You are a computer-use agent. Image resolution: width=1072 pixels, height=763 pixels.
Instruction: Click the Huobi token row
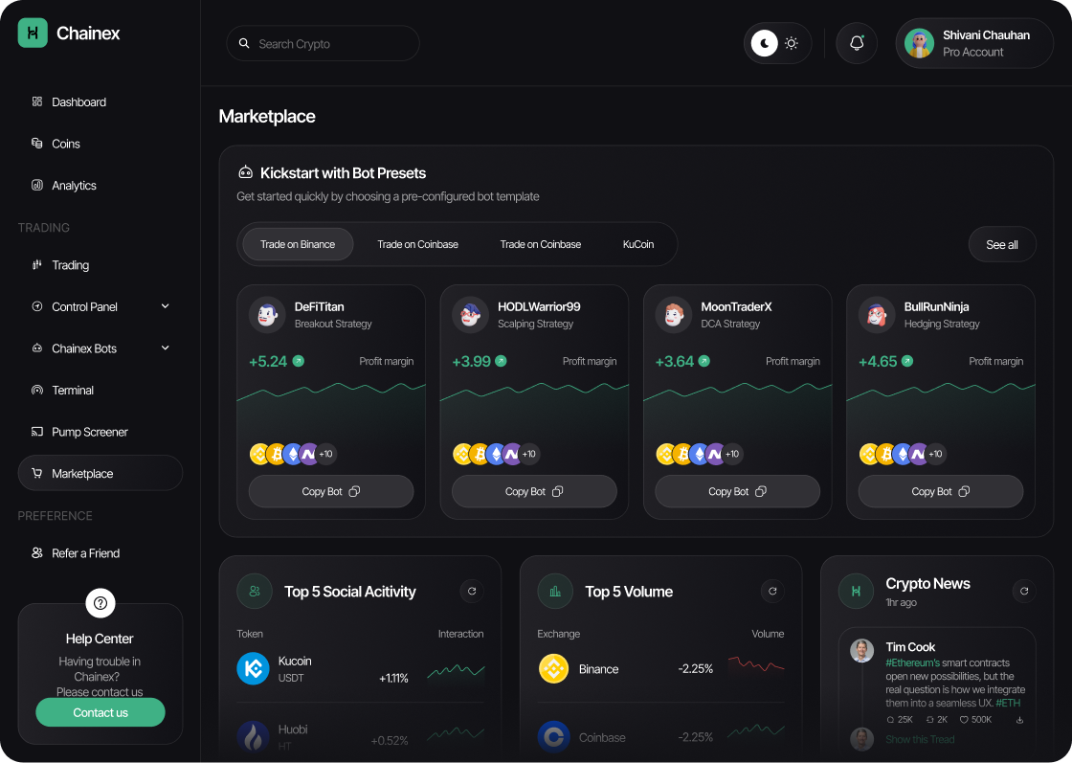(360, 736)
